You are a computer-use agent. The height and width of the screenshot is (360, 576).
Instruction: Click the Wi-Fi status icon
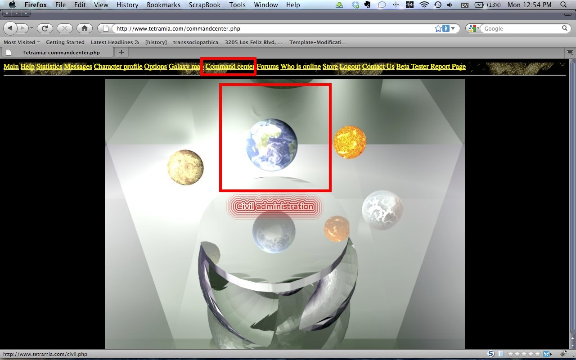[x=424, y=5]
